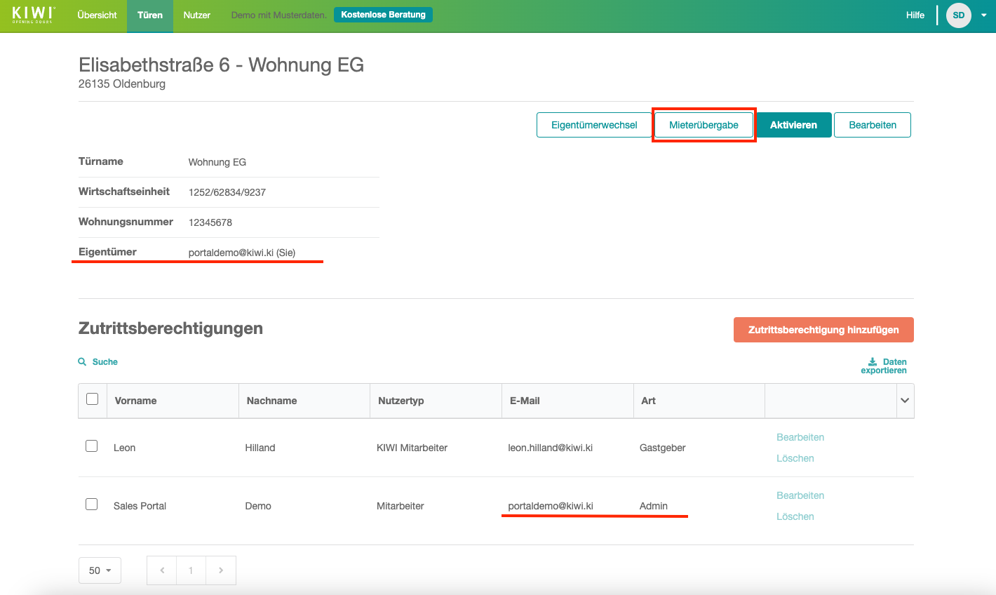Image resolution: width=996 pixels, height=595 pixels.
Task: Open the Nutzer tab
Action: (196, 15)
